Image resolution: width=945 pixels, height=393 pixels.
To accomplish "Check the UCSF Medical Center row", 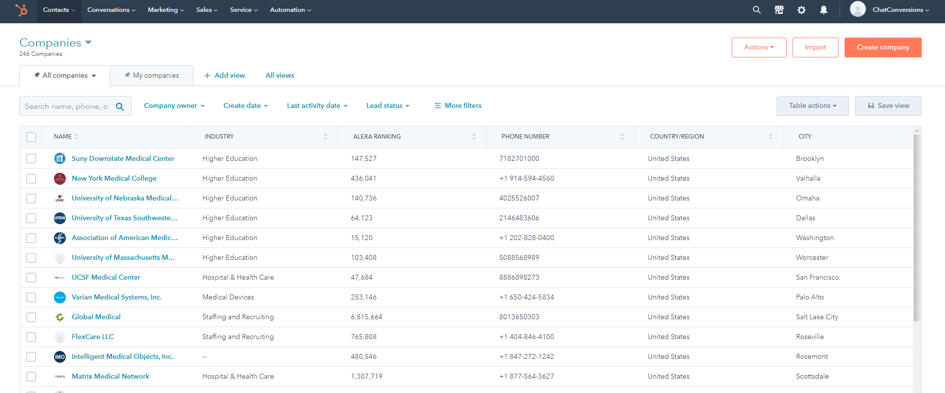I will click(x=31, y=277).
